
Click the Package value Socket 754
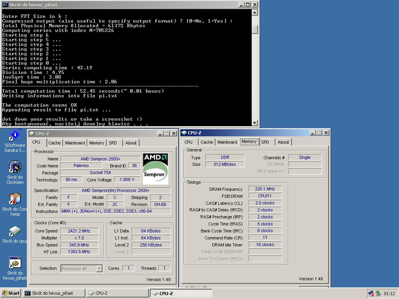[100, 172]
